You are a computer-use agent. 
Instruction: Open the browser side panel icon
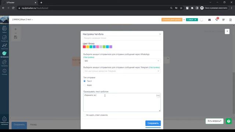[197, 8]
